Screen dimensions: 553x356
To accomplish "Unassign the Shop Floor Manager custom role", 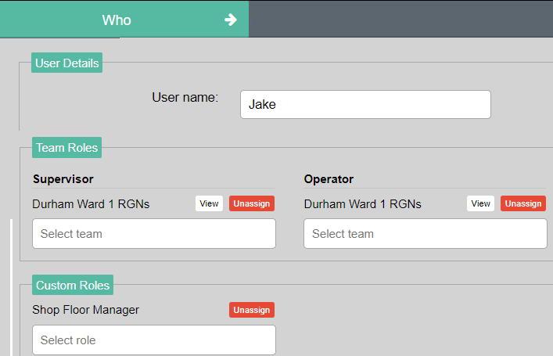I will tap(252, 310).
